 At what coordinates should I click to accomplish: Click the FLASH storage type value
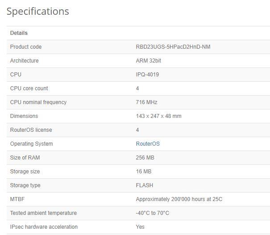click(145, 185)
